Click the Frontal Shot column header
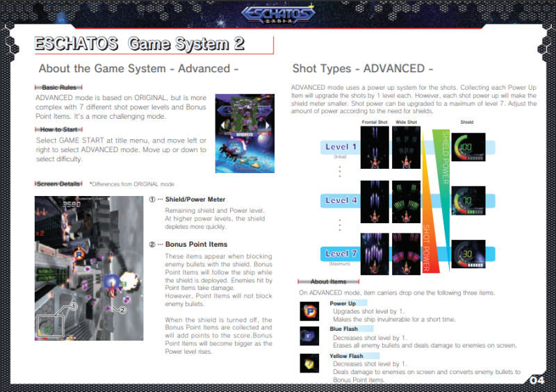This screenshot has width=556, height=392. tap(375, 122)
